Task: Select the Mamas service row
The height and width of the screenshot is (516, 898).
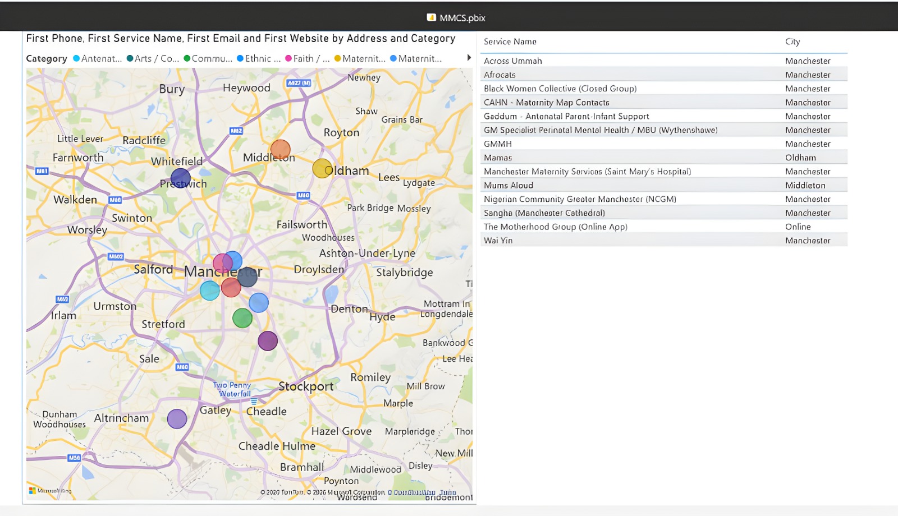Action: point(664,158)
